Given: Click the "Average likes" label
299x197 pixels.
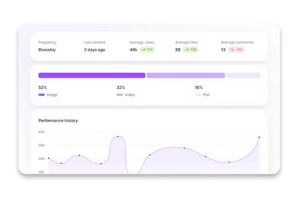Looking at the screenshot, I should 187,42.
